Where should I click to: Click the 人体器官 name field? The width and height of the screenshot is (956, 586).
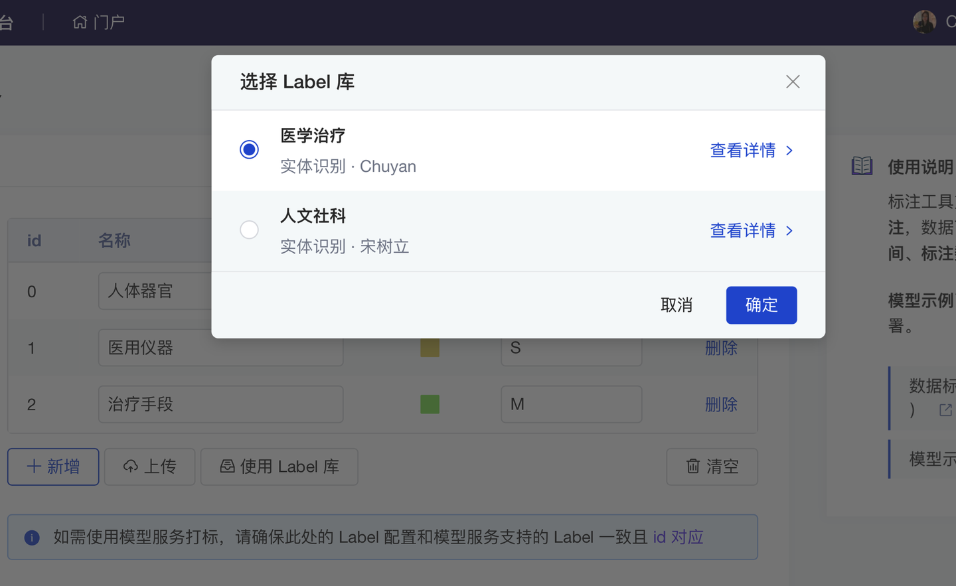[x=155, y=291]
